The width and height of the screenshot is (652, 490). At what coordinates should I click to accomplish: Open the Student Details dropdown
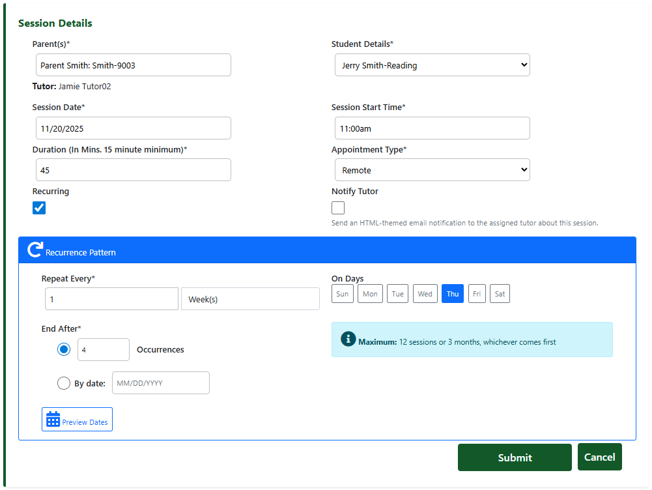432,65
